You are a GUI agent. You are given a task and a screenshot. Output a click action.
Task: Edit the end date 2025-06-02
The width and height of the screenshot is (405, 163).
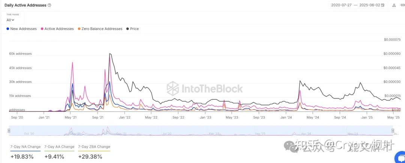point(369,5)
